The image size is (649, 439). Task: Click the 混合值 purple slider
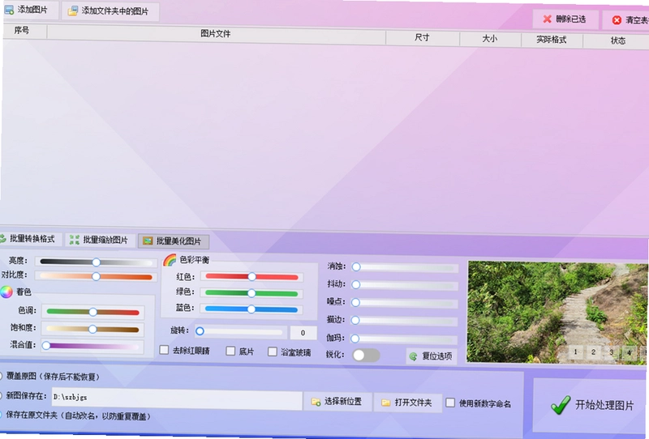(92, 347)
